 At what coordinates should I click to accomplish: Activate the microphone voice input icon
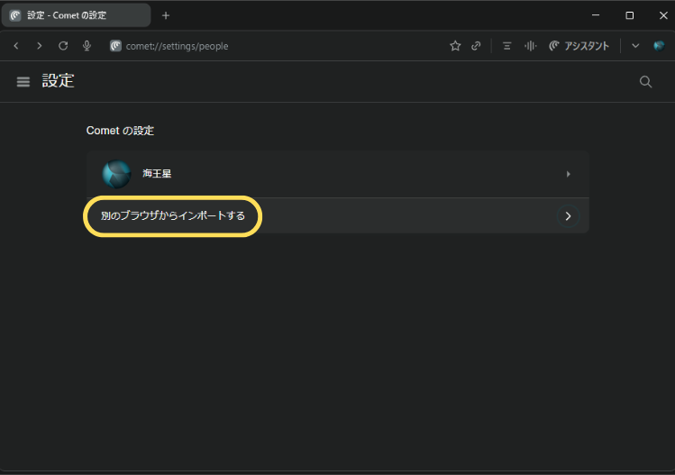(x=87, y=46)
